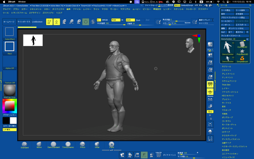Open the ファイル menu
Image resolution: width=254 pixels, height=159 pixels.
tap(77, 9)
